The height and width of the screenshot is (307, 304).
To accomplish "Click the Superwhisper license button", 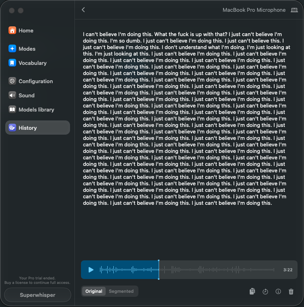I will (38, 295).
